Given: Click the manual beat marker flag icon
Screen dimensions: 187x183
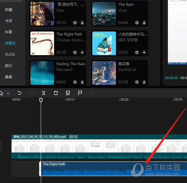Looking at the screenshot, I should pos(80,93).
